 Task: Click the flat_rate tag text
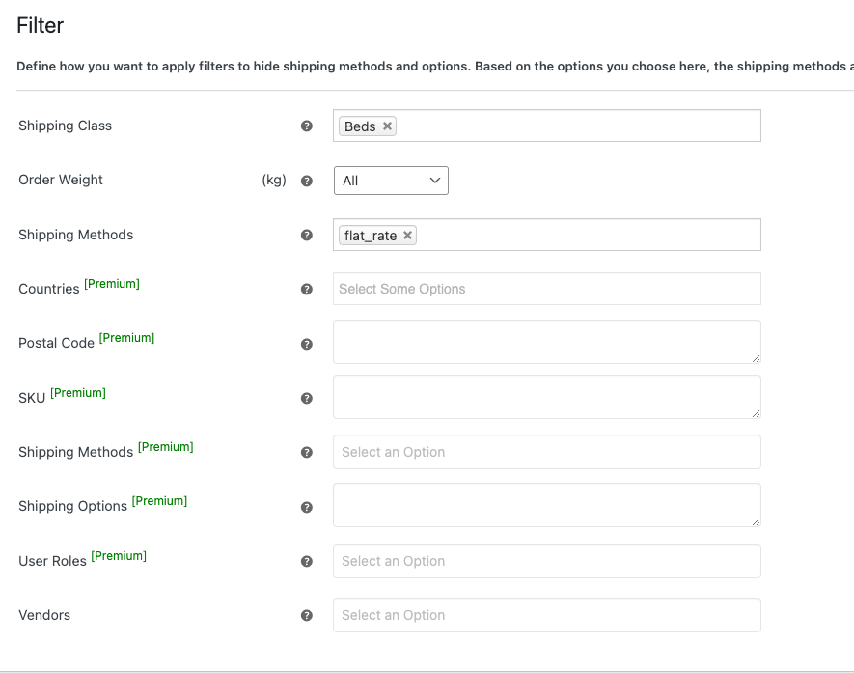(x=371, y=236)
